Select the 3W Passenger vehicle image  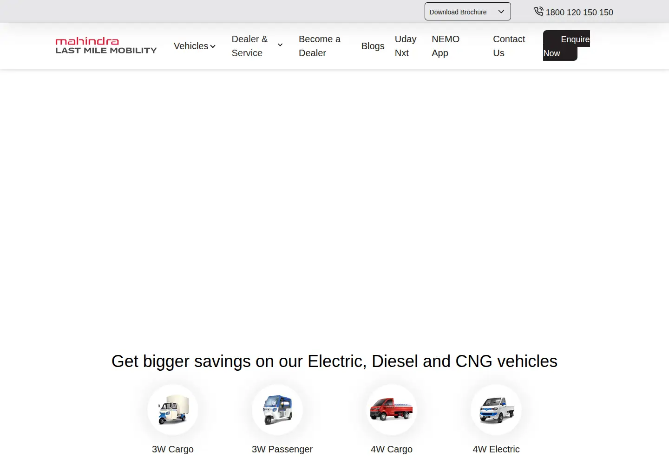pyautogui.click(x=277, y=410)
